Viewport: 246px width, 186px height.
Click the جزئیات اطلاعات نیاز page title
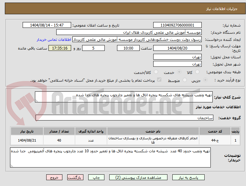pos(222,9)
